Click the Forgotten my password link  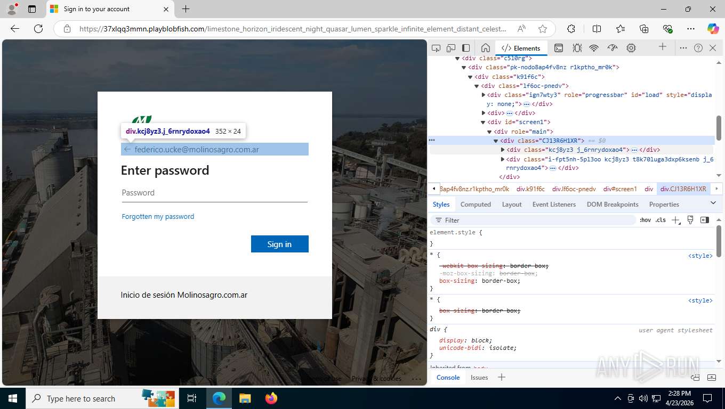[x=158, y=216]
